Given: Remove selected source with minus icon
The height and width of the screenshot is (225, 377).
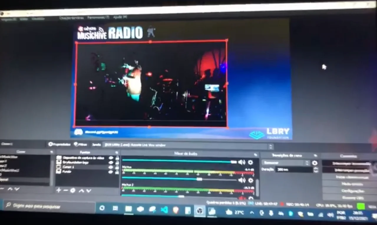Looking at the screenshot, I should point(65,191).
